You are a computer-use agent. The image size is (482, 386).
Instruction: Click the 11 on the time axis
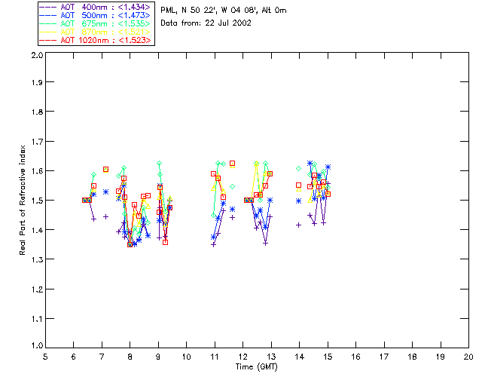(x=215, y=357)
